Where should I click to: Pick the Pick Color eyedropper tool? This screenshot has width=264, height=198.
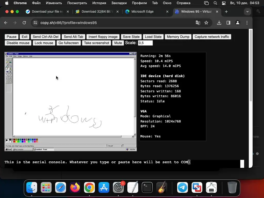(x=7, y=65)
